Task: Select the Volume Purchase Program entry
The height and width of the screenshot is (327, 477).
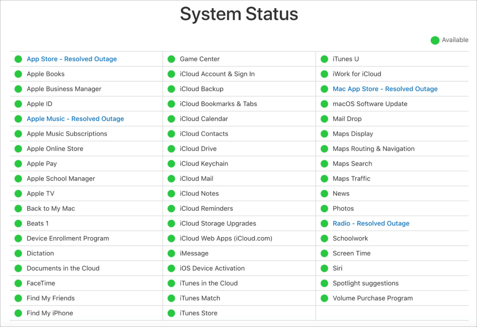Action: (372, 298)
